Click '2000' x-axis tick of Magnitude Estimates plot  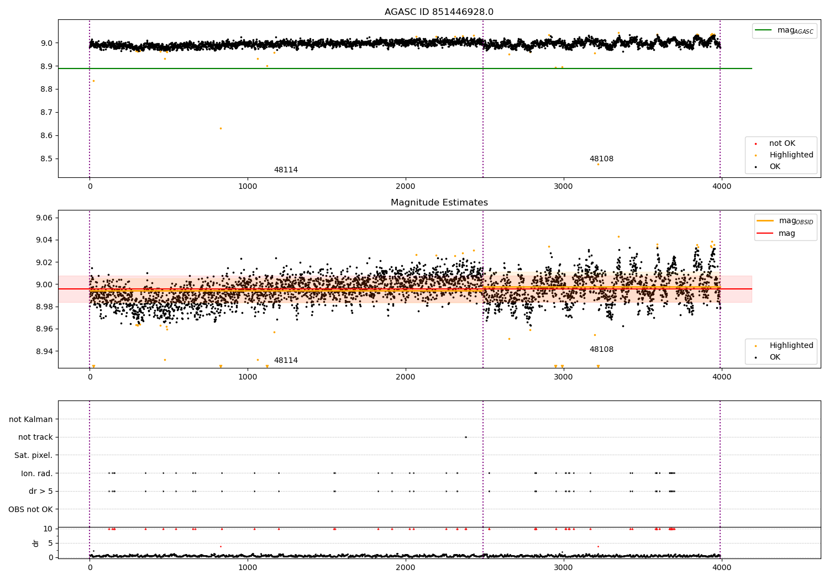[x=406, y=377]
